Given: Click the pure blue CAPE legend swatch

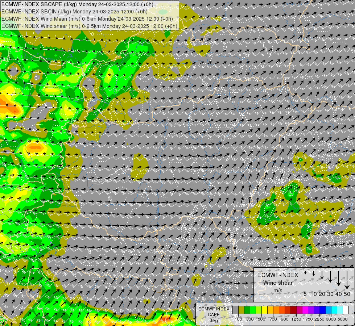Looking at the screenshot, I should [322, 310].
